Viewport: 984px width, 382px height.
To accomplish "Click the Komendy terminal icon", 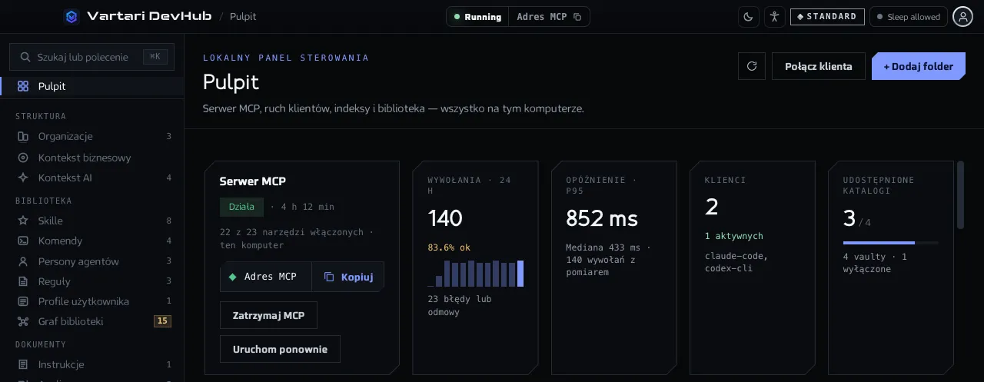I will tap(23, 241).
